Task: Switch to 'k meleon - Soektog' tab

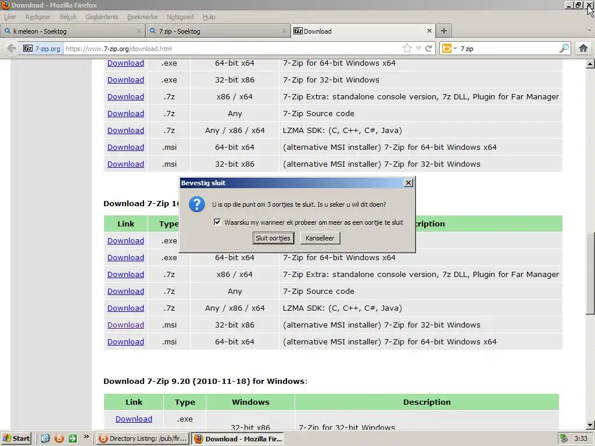Action: [72, 31]
